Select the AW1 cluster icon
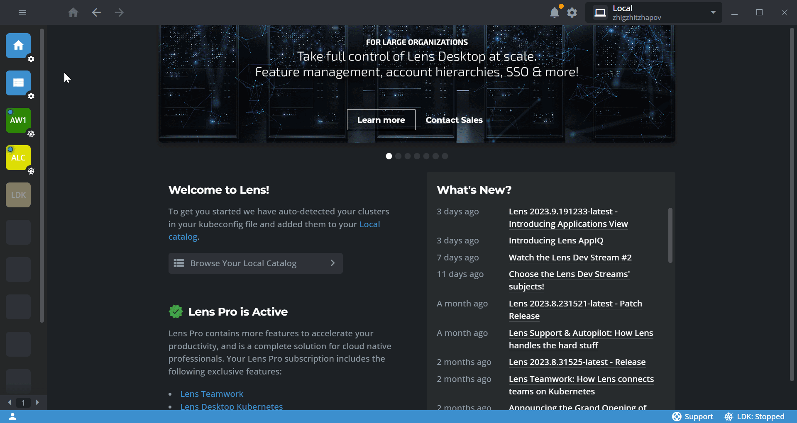 pos(18,121)
